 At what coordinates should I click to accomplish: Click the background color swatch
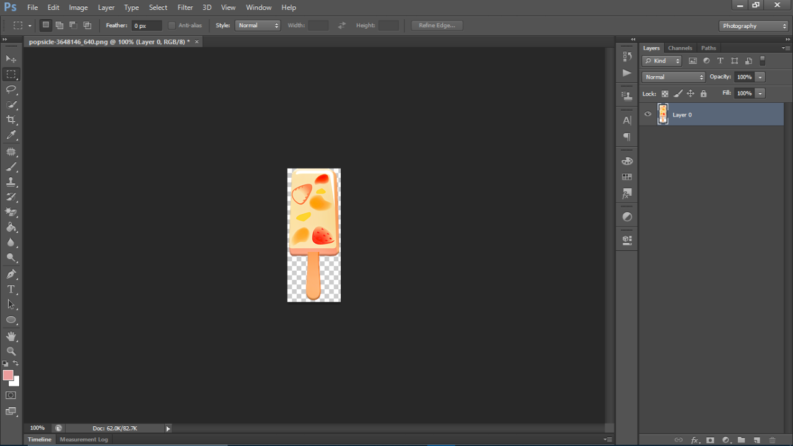[15, 382]
